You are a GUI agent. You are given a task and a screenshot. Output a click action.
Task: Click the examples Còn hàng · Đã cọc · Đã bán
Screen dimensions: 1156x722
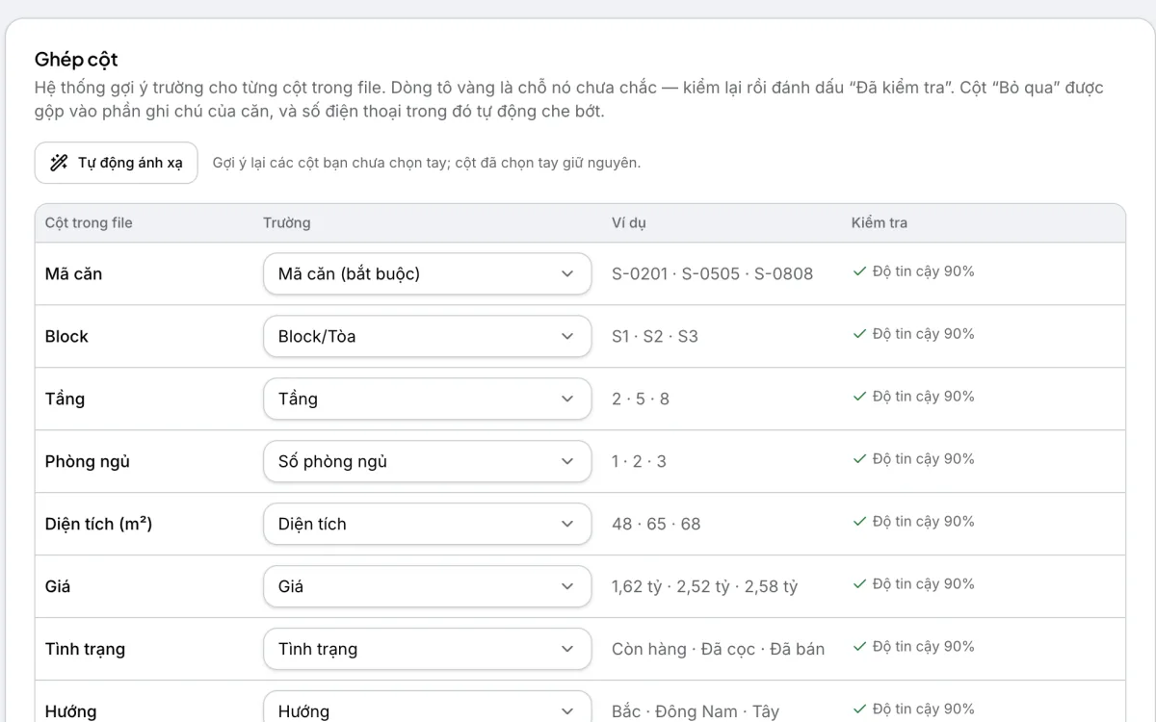coord(719,649)
